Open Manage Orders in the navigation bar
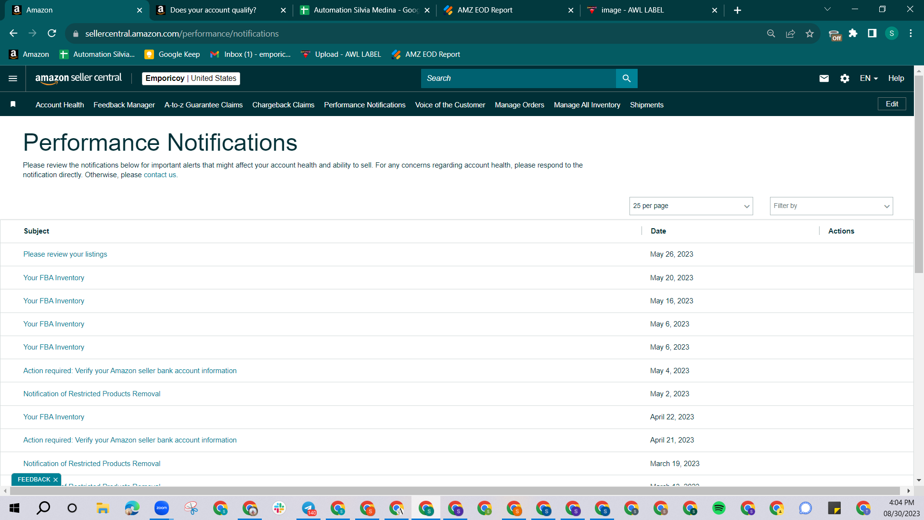 (x=519, y=105)
